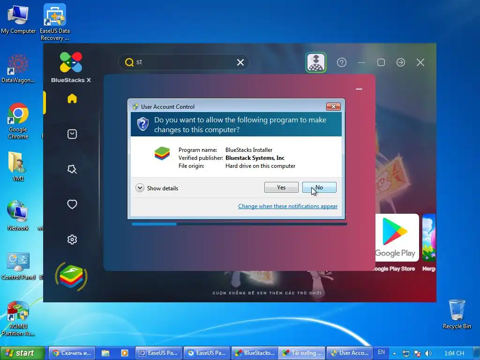Click the clock showing 1:04 CH
This screenshot has height=360, width=480.
(454, 353)
